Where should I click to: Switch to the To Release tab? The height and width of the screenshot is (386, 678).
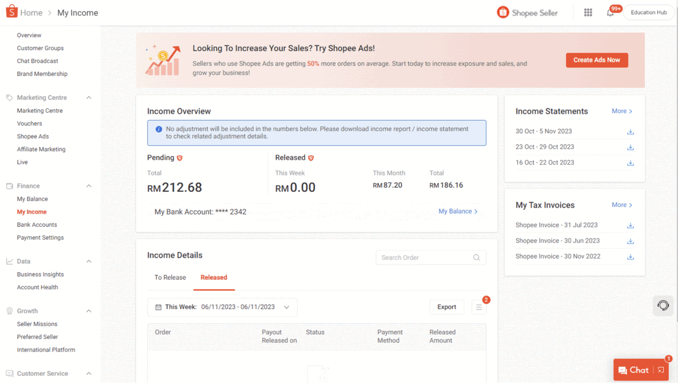(x=169, y=278)
